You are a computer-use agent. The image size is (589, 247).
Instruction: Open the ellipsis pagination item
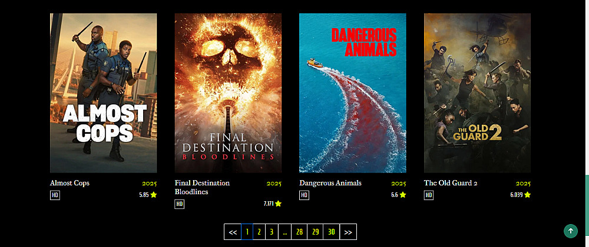[284, 232]
